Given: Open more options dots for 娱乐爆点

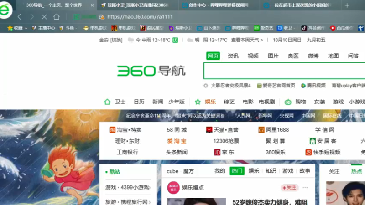Looking at the screenshot, I should click(305, 188).
